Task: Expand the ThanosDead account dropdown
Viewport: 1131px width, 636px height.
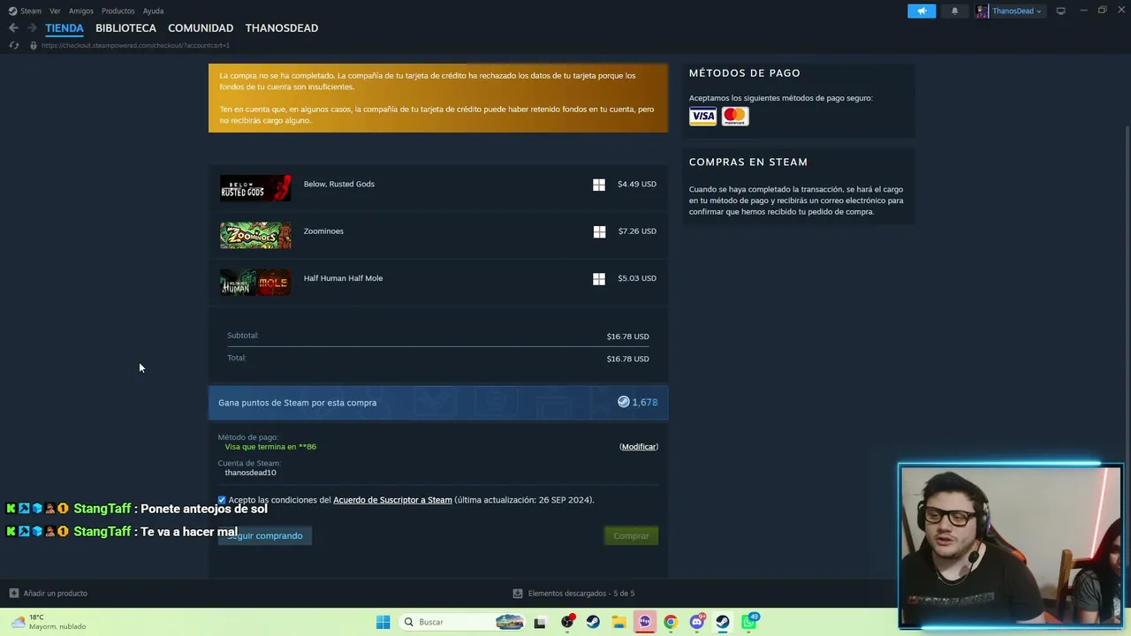Action: point(1038,11)
